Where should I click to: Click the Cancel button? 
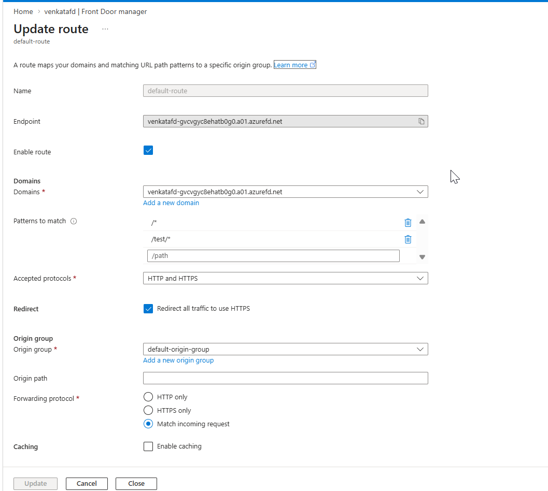(x=87, y=484)
